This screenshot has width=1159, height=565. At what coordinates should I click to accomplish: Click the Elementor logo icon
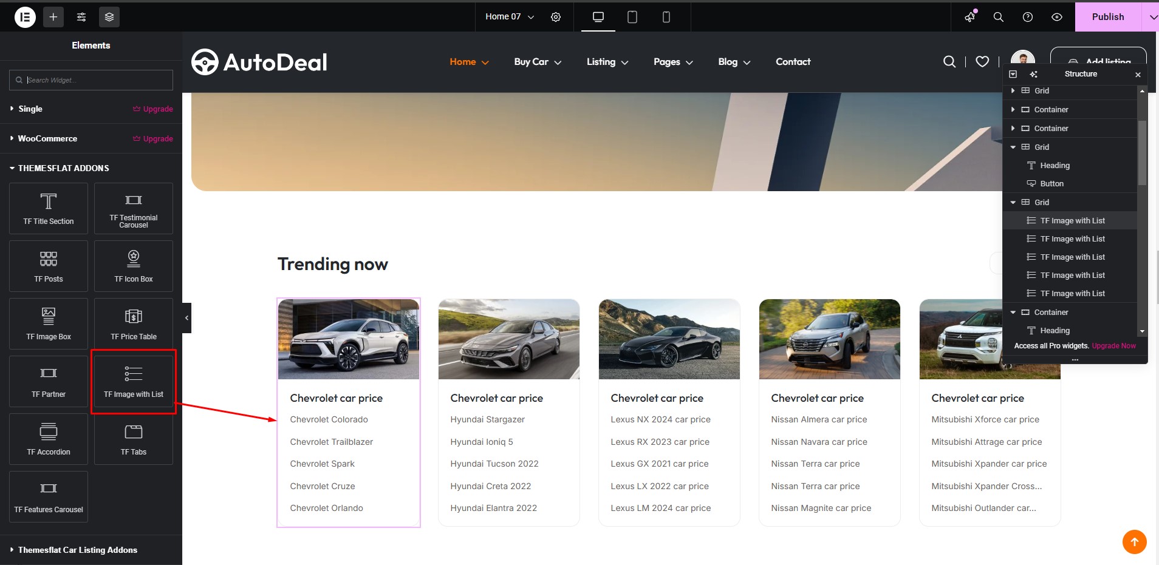pos(25,17)
